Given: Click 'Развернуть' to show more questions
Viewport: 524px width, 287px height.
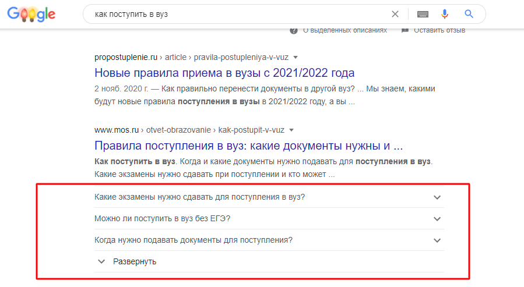Looking at the screenshot, I should click(x=135, y=261).
